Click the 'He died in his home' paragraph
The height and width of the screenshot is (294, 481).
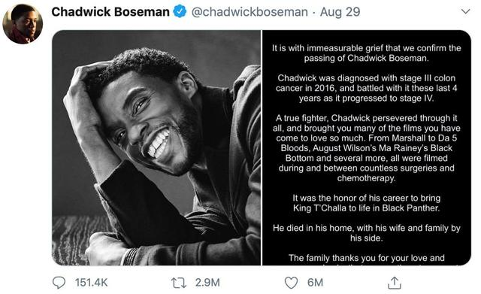pyautogui.click(x=367, y=233)
